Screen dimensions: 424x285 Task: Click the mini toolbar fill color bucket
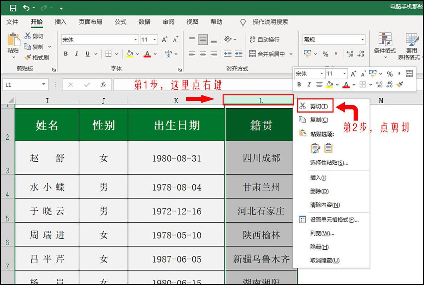click(329, 84)
